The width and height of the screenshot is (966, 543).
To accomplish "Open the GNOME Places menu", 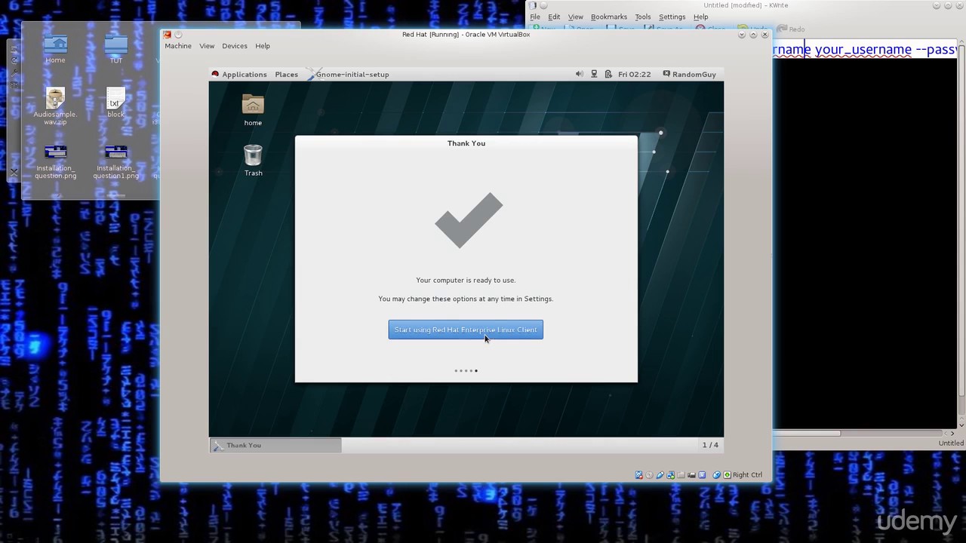I will [286, 74].
